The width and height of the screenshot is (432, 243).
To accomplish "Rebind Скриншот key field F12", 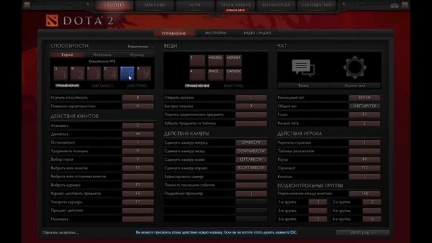I will [x=364, y=168].
